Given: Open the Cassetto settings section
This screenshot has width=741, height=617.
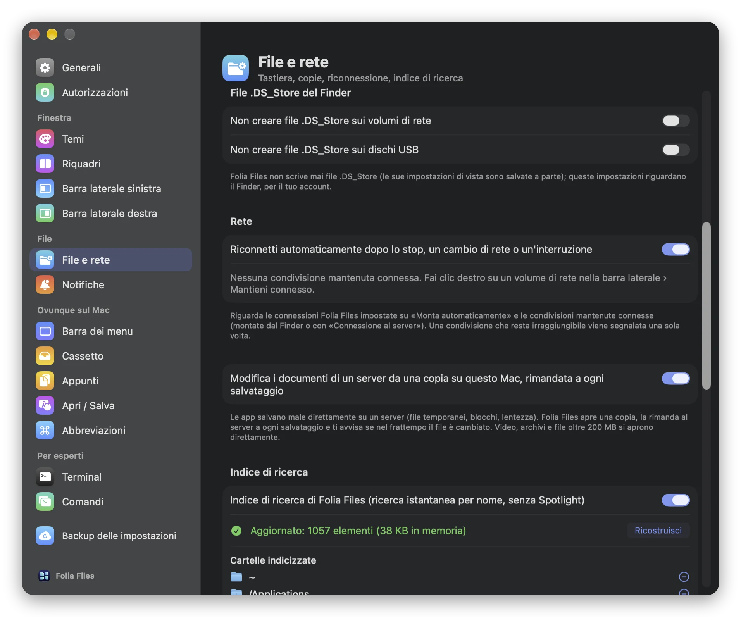Looking at the screenshot, I should click(x=111, y=356).
